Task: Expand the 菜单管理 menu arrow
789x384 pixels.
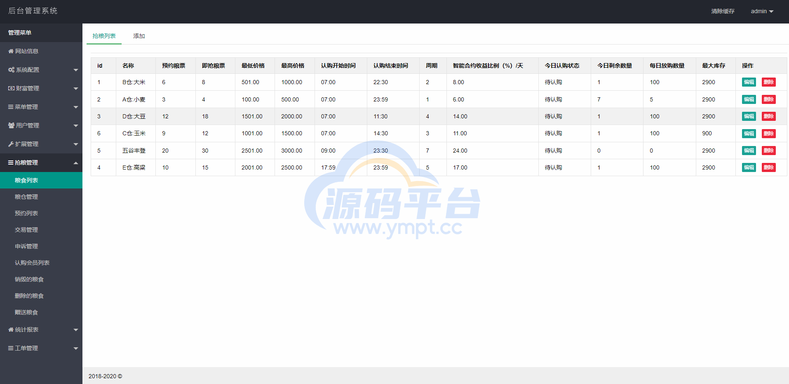Action: coord(76,107)
